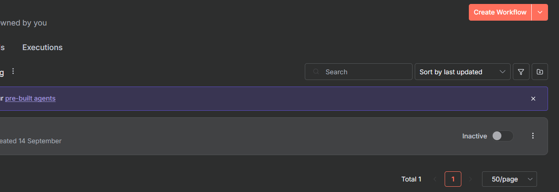Expand the Create Workflow dropdown arrow
The width and height of the screenshot is (559, 192).
(x=540, y=12)
